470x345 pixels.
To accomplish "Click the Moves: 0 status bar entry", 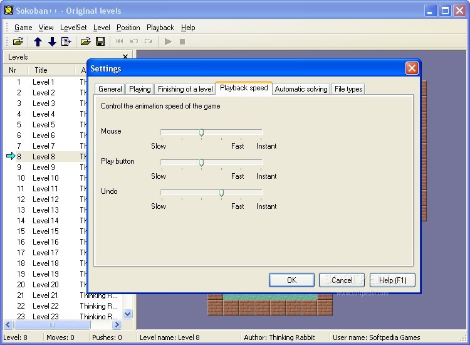I will pyautogui.click(x=60, y=337).
